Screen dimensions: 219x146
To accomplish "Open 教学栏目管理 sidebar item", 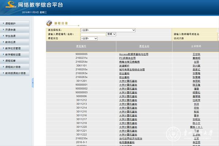I will [13, 48].
